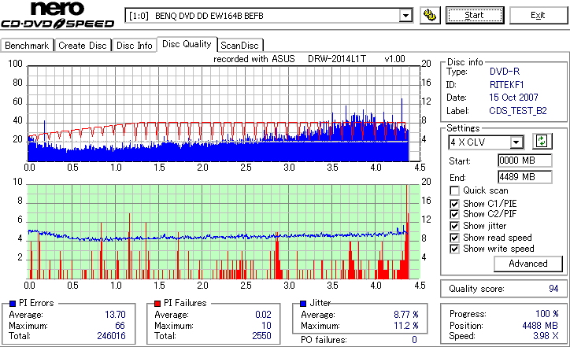This screenshot has width=570, height=347.
Task: Click the Nero CD-DVD Speed logo
Action: point(57,15)
